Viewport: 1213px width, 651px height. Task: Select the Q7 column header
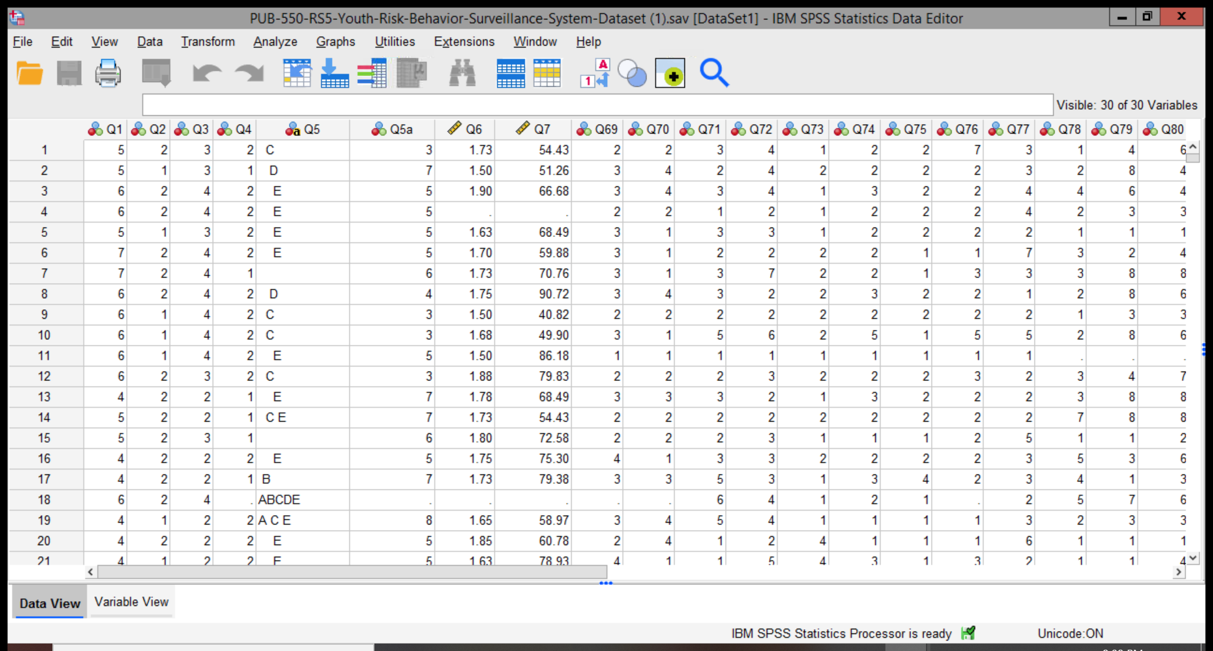[x=533, y=129]
